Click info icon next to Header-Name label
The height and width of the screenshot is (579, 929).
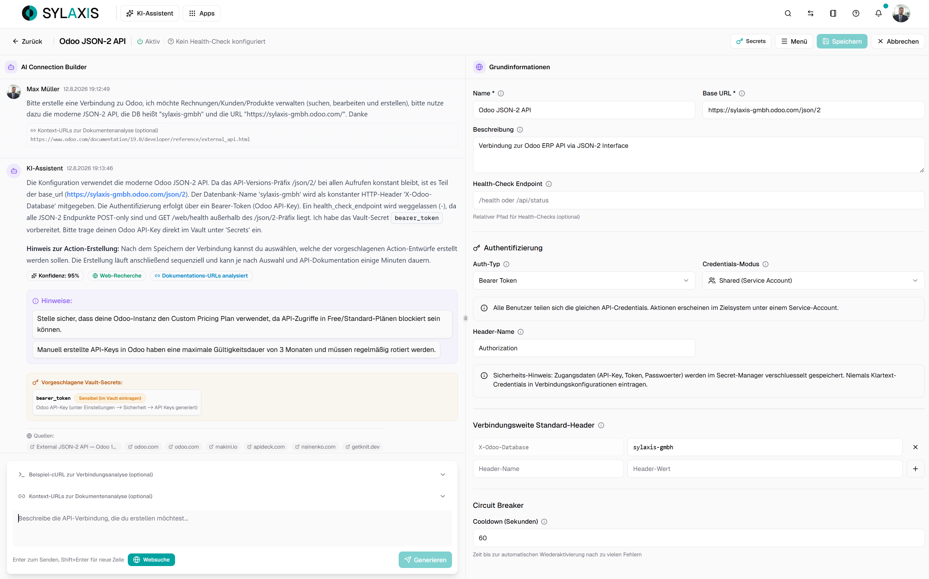[x=521, y=332]
